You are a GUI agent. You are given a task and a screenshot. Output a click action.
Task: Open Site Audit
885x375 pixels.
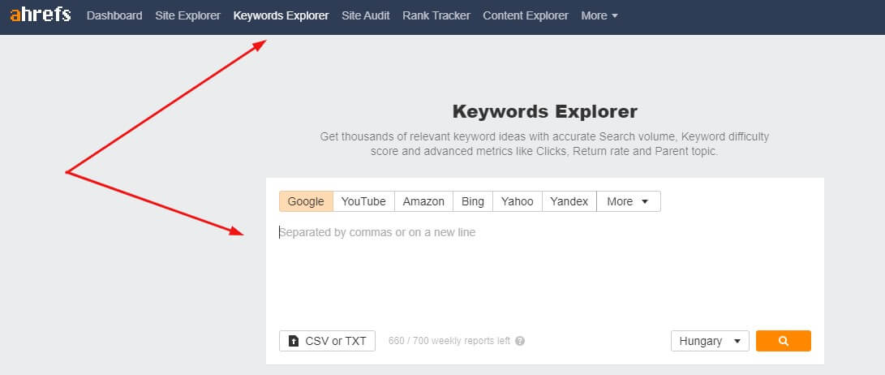click(x=366, y=15)
